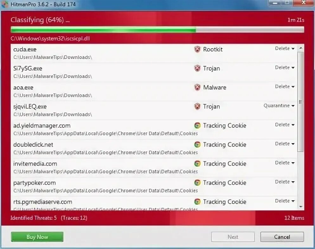
Task: Click the Rootkit classification label
Action: pyautogui.click(x=213, y=49)
